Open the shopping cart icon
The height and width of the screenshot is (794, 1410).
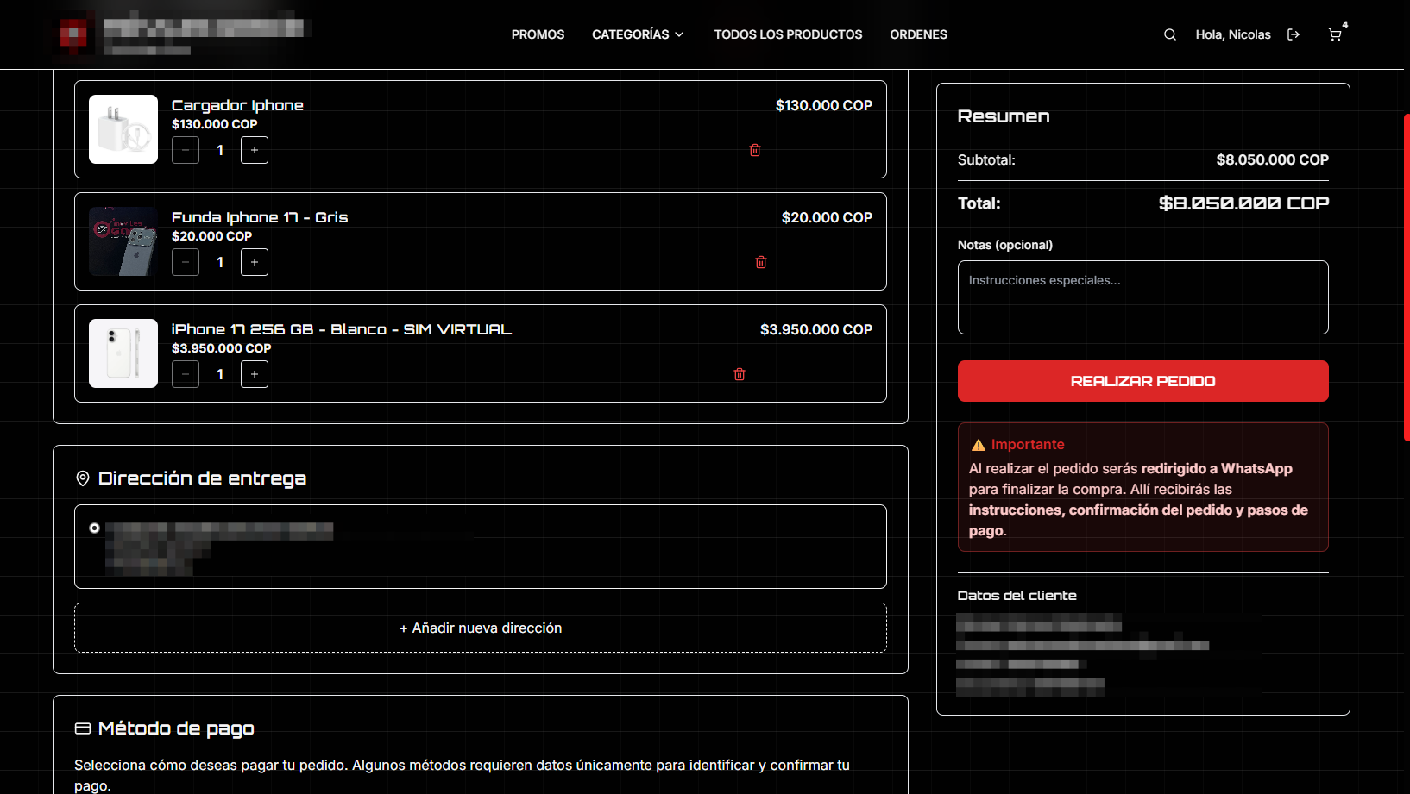point(1335,34)
